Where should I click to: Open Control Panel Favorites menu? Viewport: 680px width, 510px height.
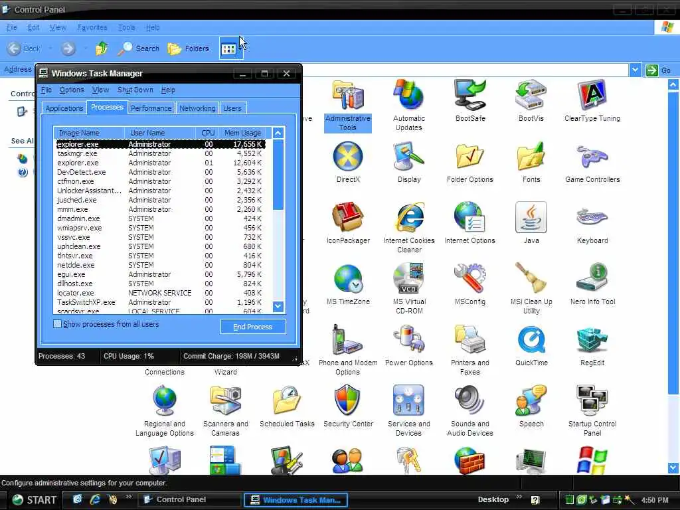click(92, 27)
